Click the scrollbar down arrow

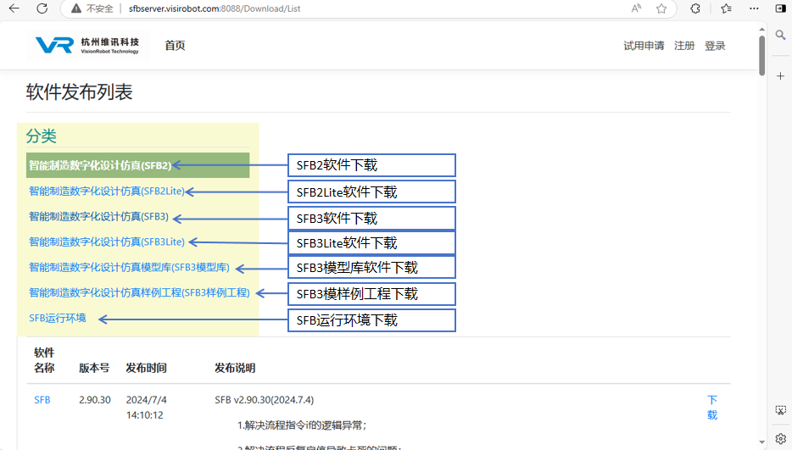coord(761,442)
